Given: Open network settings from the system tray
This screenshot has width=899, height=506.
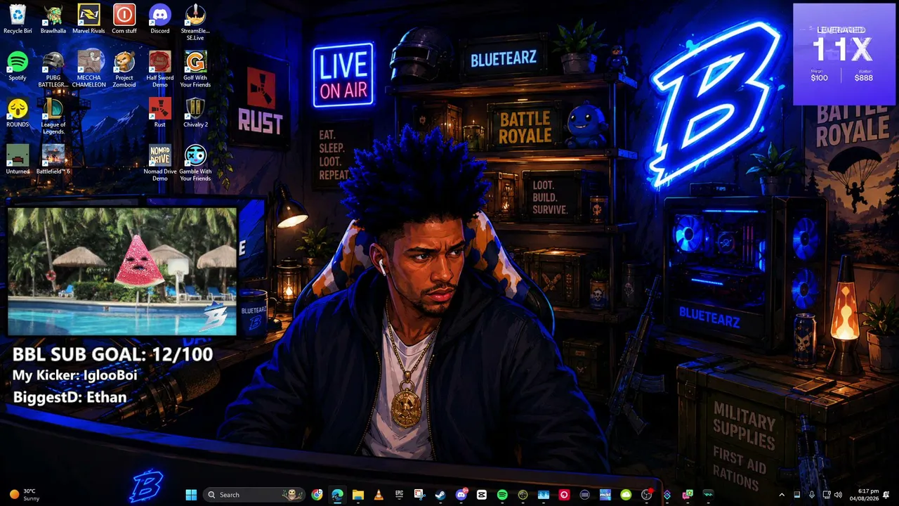Looking at the screenshot, I should click(x=827, y=495).
